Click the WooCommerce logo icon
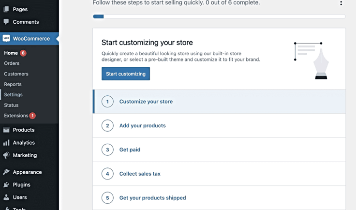Viewport: 356px width, 210px height. 6,38
